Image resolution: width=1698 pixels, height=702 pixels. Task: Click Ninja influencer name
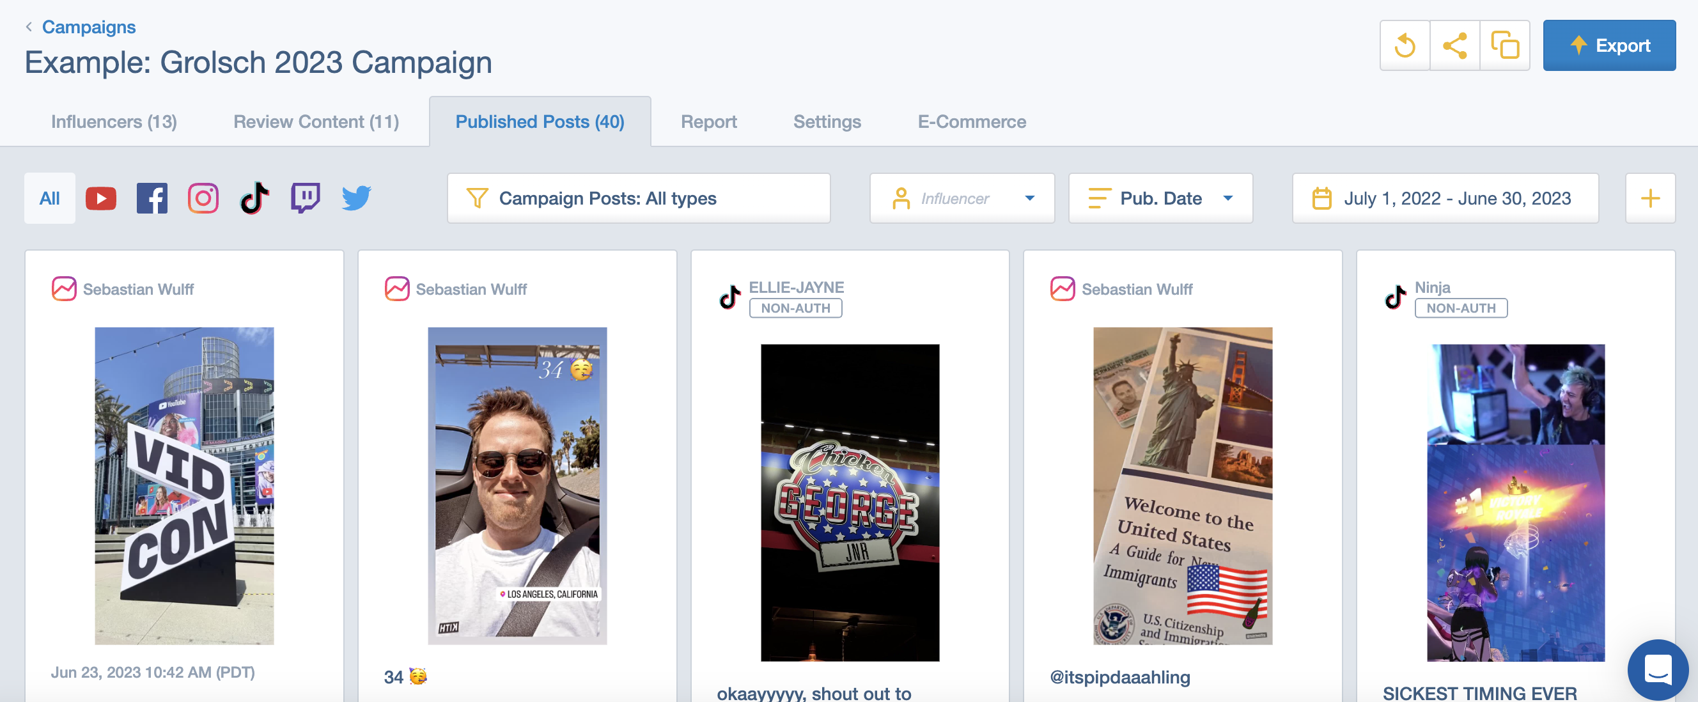pos(1432,288)
